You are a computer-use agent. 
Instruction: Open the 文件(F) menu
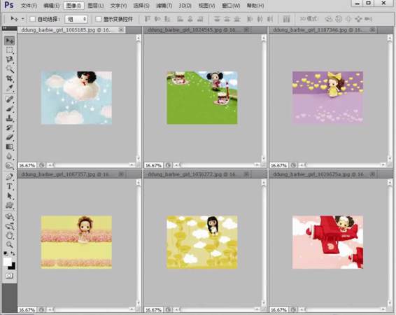pyautogui.click(x=29, y=6)
